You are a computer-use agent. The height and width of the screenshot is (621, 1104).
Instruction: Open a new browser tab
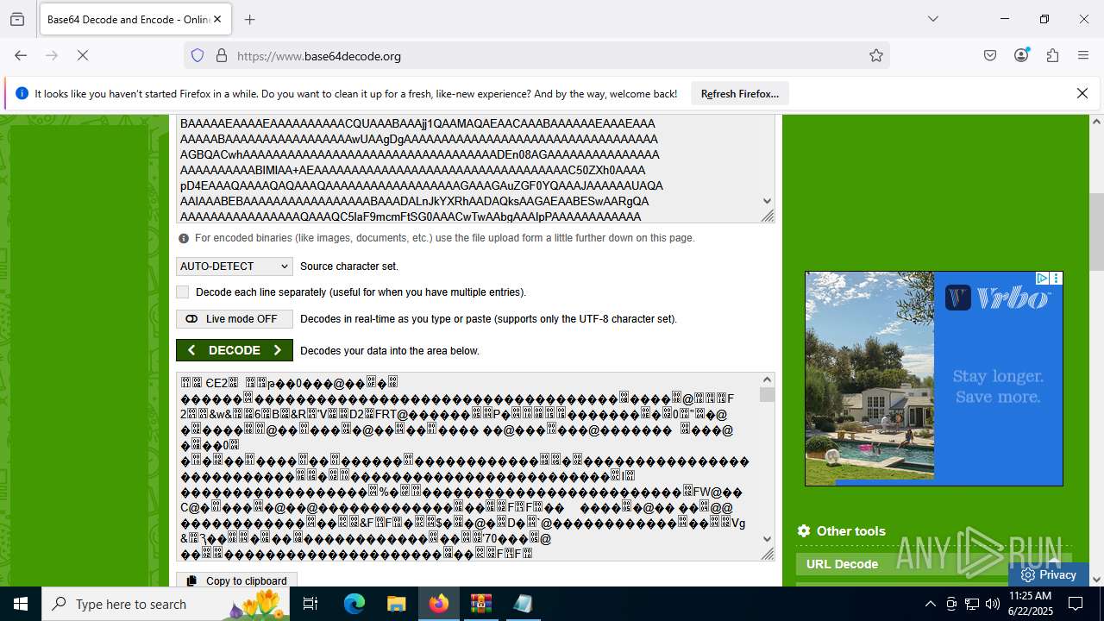click(x=250, y=19)
